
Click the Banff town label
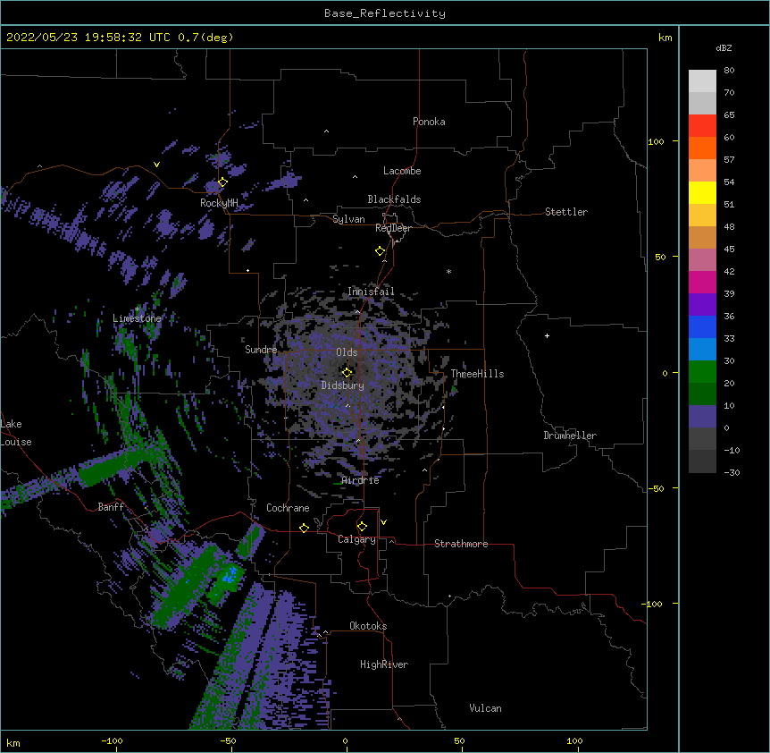click(x=111, y=507)
